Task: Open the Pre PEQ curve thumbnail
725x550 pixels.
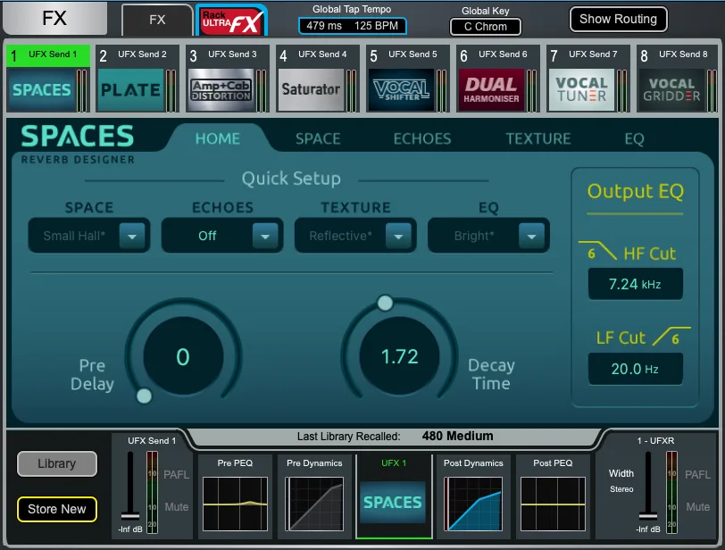Action: (235, 504)
